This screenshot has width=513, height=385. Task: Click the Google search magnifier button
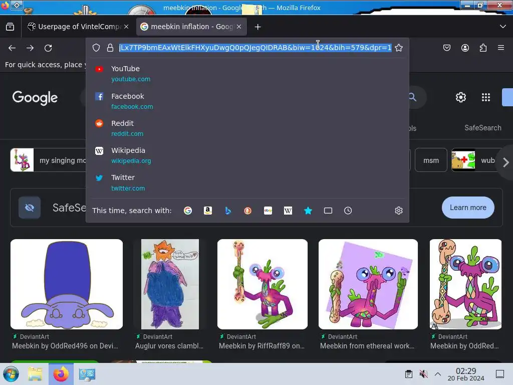tap(412, 97)
